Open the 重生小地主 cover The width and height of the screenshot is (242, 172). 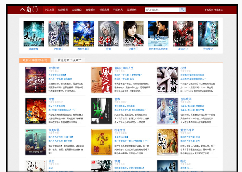coord(167,142)
